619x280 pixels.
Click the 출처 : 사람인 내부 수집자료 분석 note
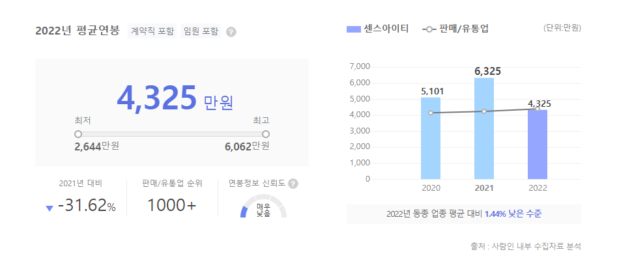526,247
